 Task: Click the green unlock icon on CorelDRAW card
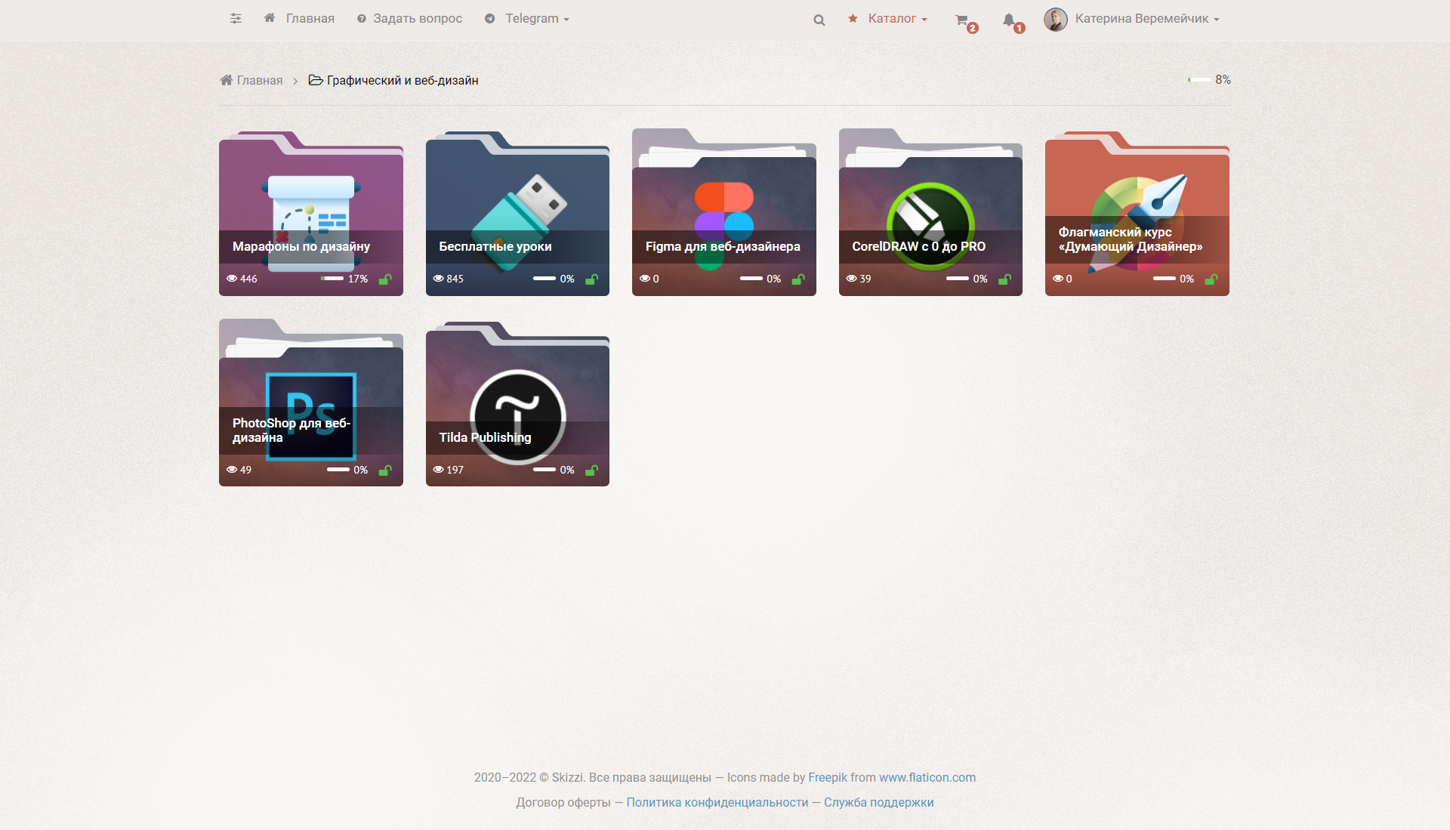pos(1004,279)
